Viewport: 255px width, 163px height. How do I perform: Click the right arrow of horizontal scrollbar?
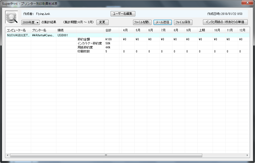click(247, 155)
